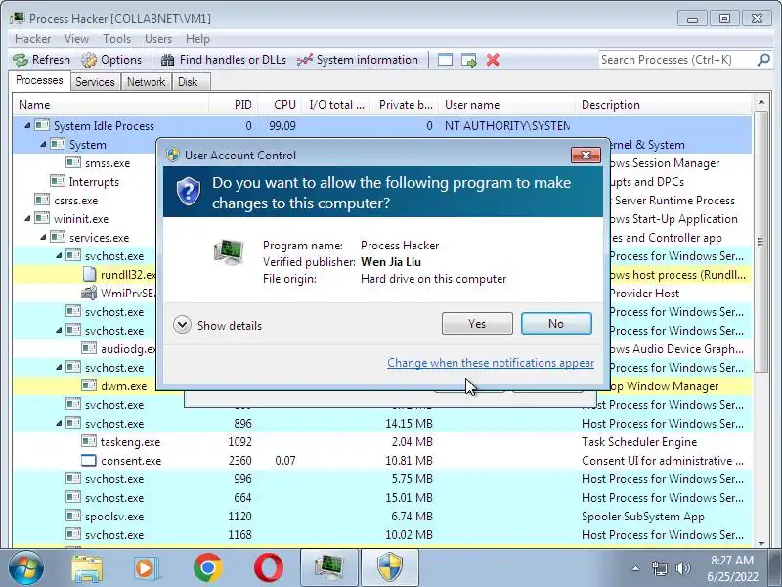Show hidden tray icons arrow
The height and width of the screenshot is (587, 782).
coord(635,568)
